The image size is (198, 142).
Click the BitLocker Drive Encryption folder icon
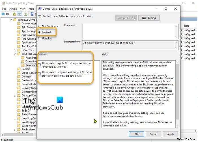coord(19,54)
